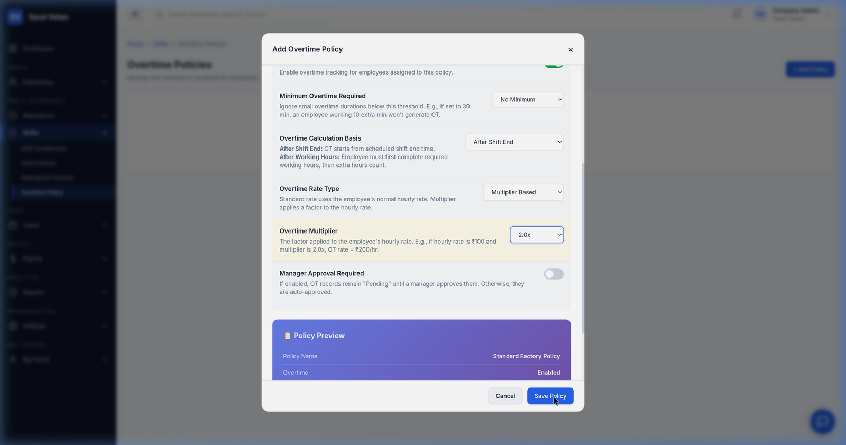Click the Standard Factory Policy value

(526, 356)
